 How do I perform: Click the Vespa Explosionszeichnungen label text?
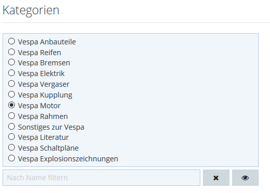pos(68,159)
